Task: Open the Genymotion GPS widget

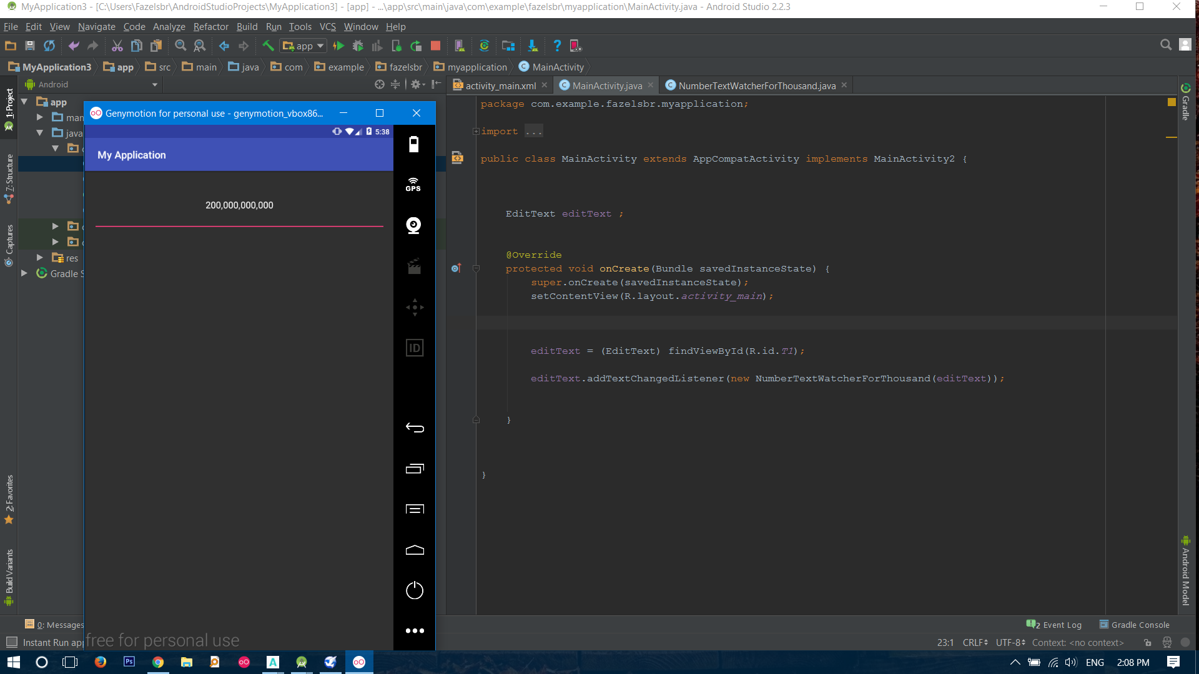Action: click(413, 184)
